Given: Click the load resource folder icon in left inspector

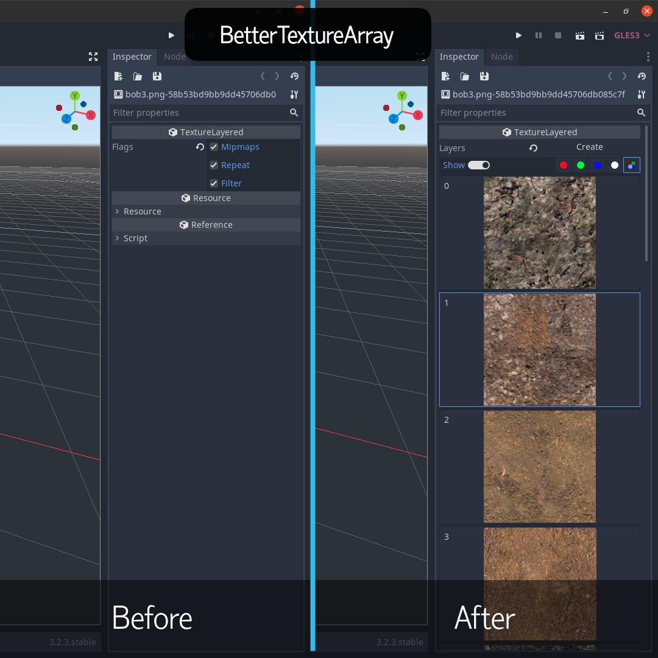Looking at the screenshot, I should tap(138, 76).
